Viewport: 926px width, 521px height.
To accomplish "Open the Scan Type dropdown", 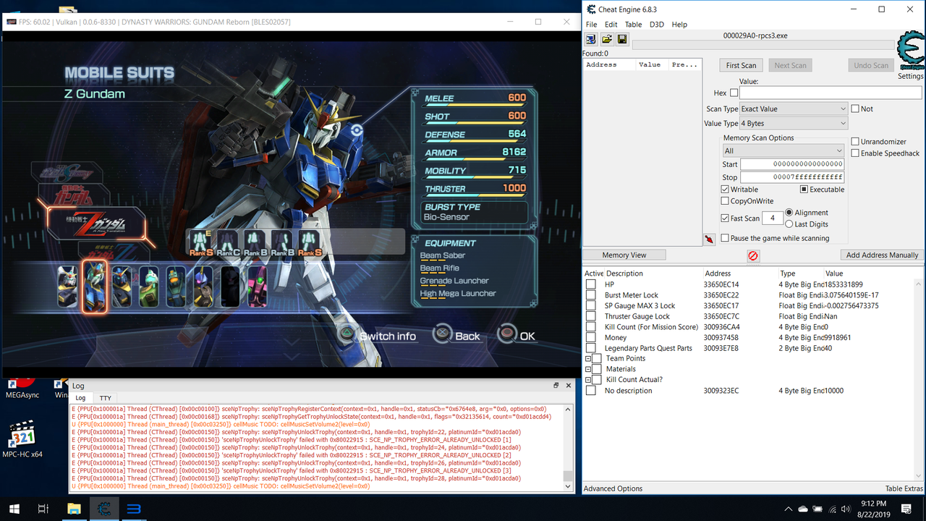I will (794, 108).
